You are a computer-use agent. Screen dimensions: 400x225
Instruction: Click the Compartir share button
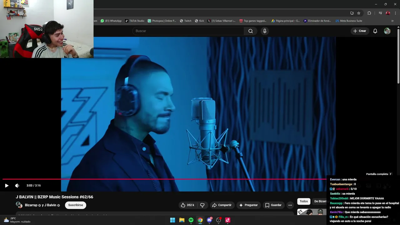(x=222, y=205)
